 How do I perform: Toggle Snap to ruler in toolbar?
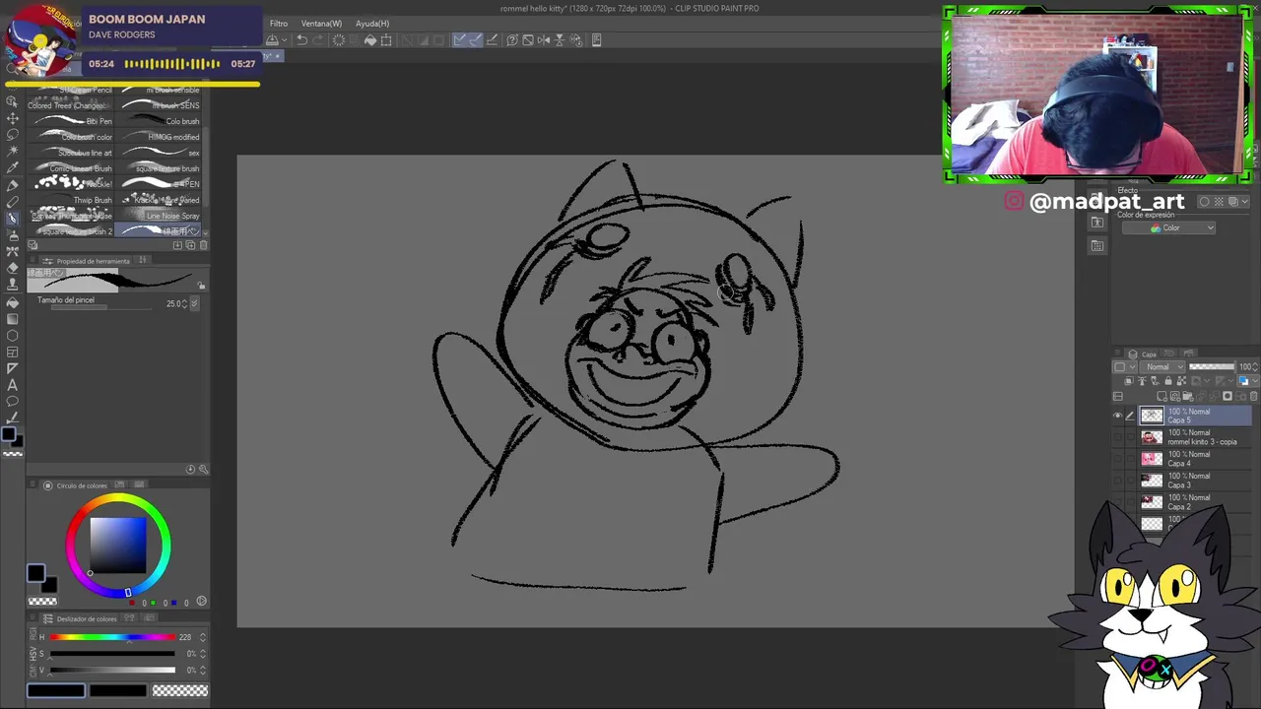pos(460,40)
